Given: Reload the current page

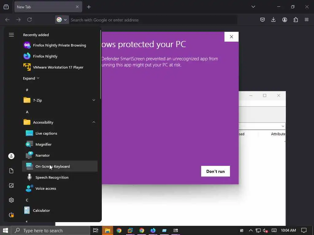Looking at the screenshot, I should pyautogui.click(x=29, y=20).
